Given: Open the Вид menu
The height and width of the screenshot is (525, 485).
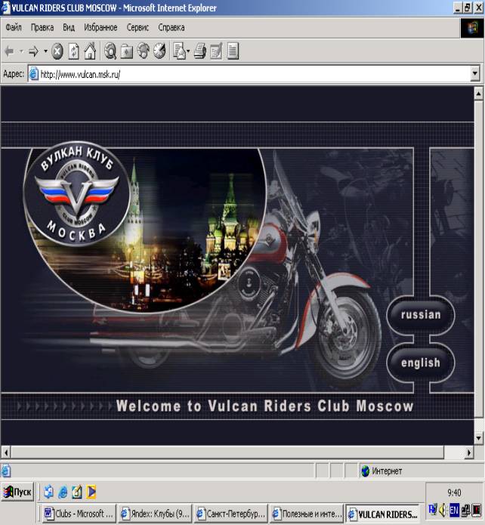Looking at the screenshot, I should coord(69,27).
